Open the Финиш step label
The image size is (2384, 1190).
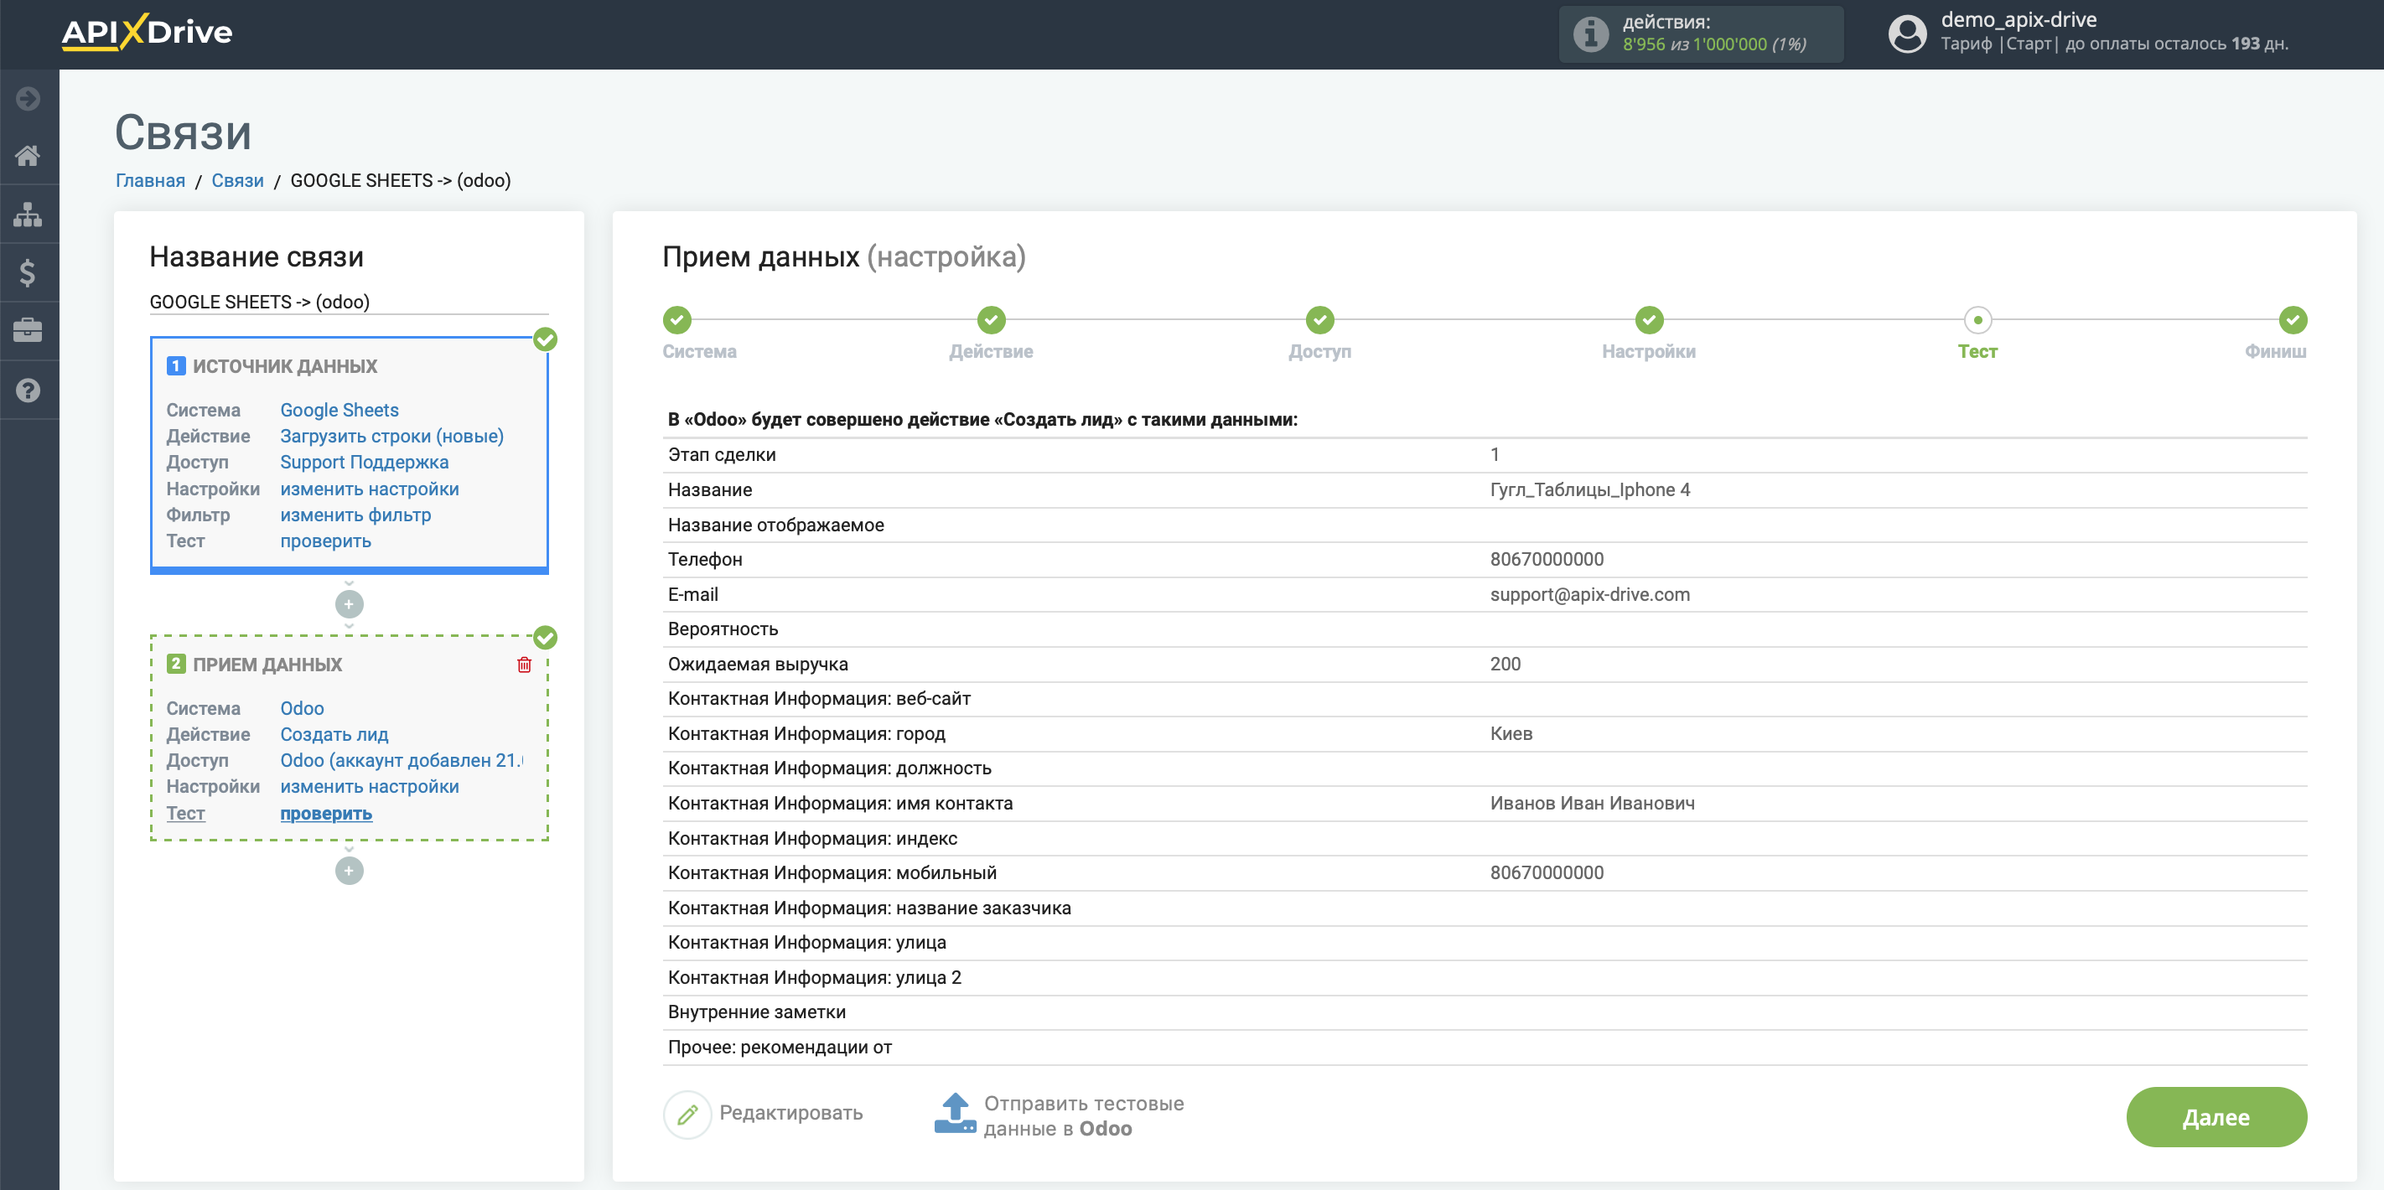pyautogui.click(x=2275, y=352)
